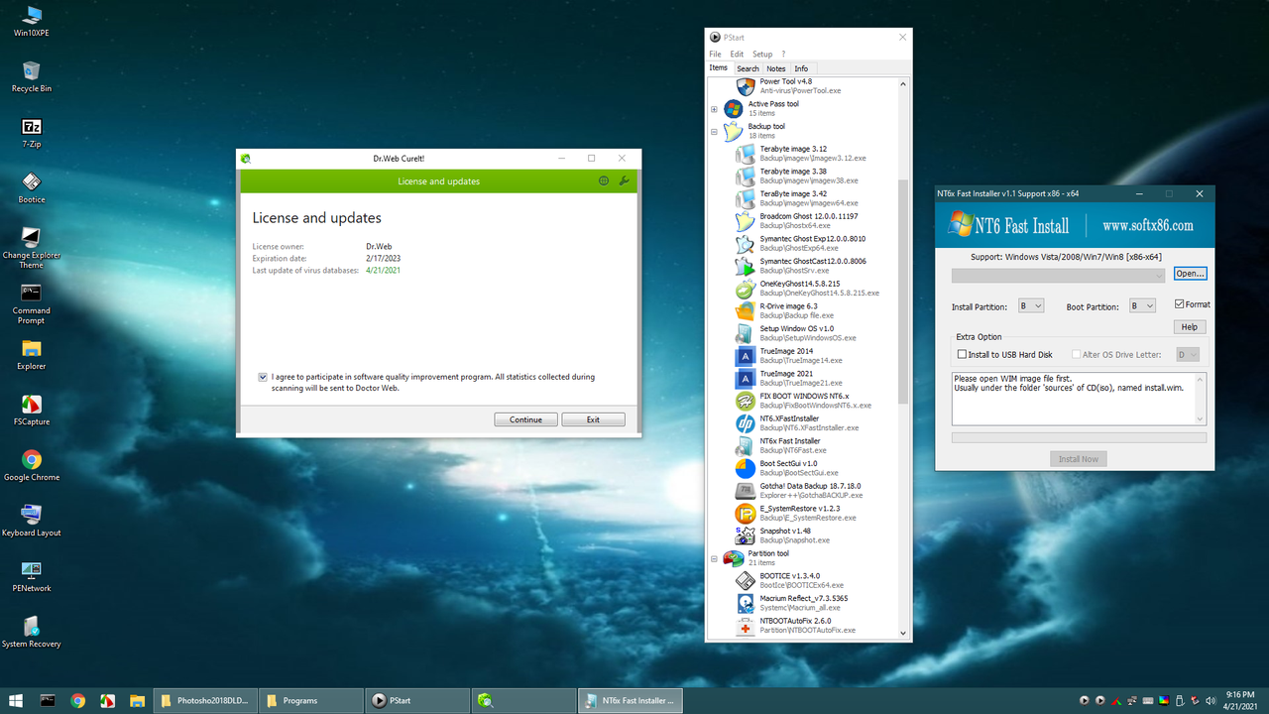Open Dr.Web settings wrench icon
This screenshot has width=1269, height=714.
pyautogui.click(x=624, y=181)
